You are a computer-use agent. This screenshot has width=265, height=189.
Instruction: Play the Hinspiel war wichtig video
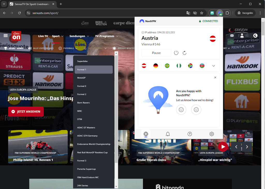(x=223, y=147)
